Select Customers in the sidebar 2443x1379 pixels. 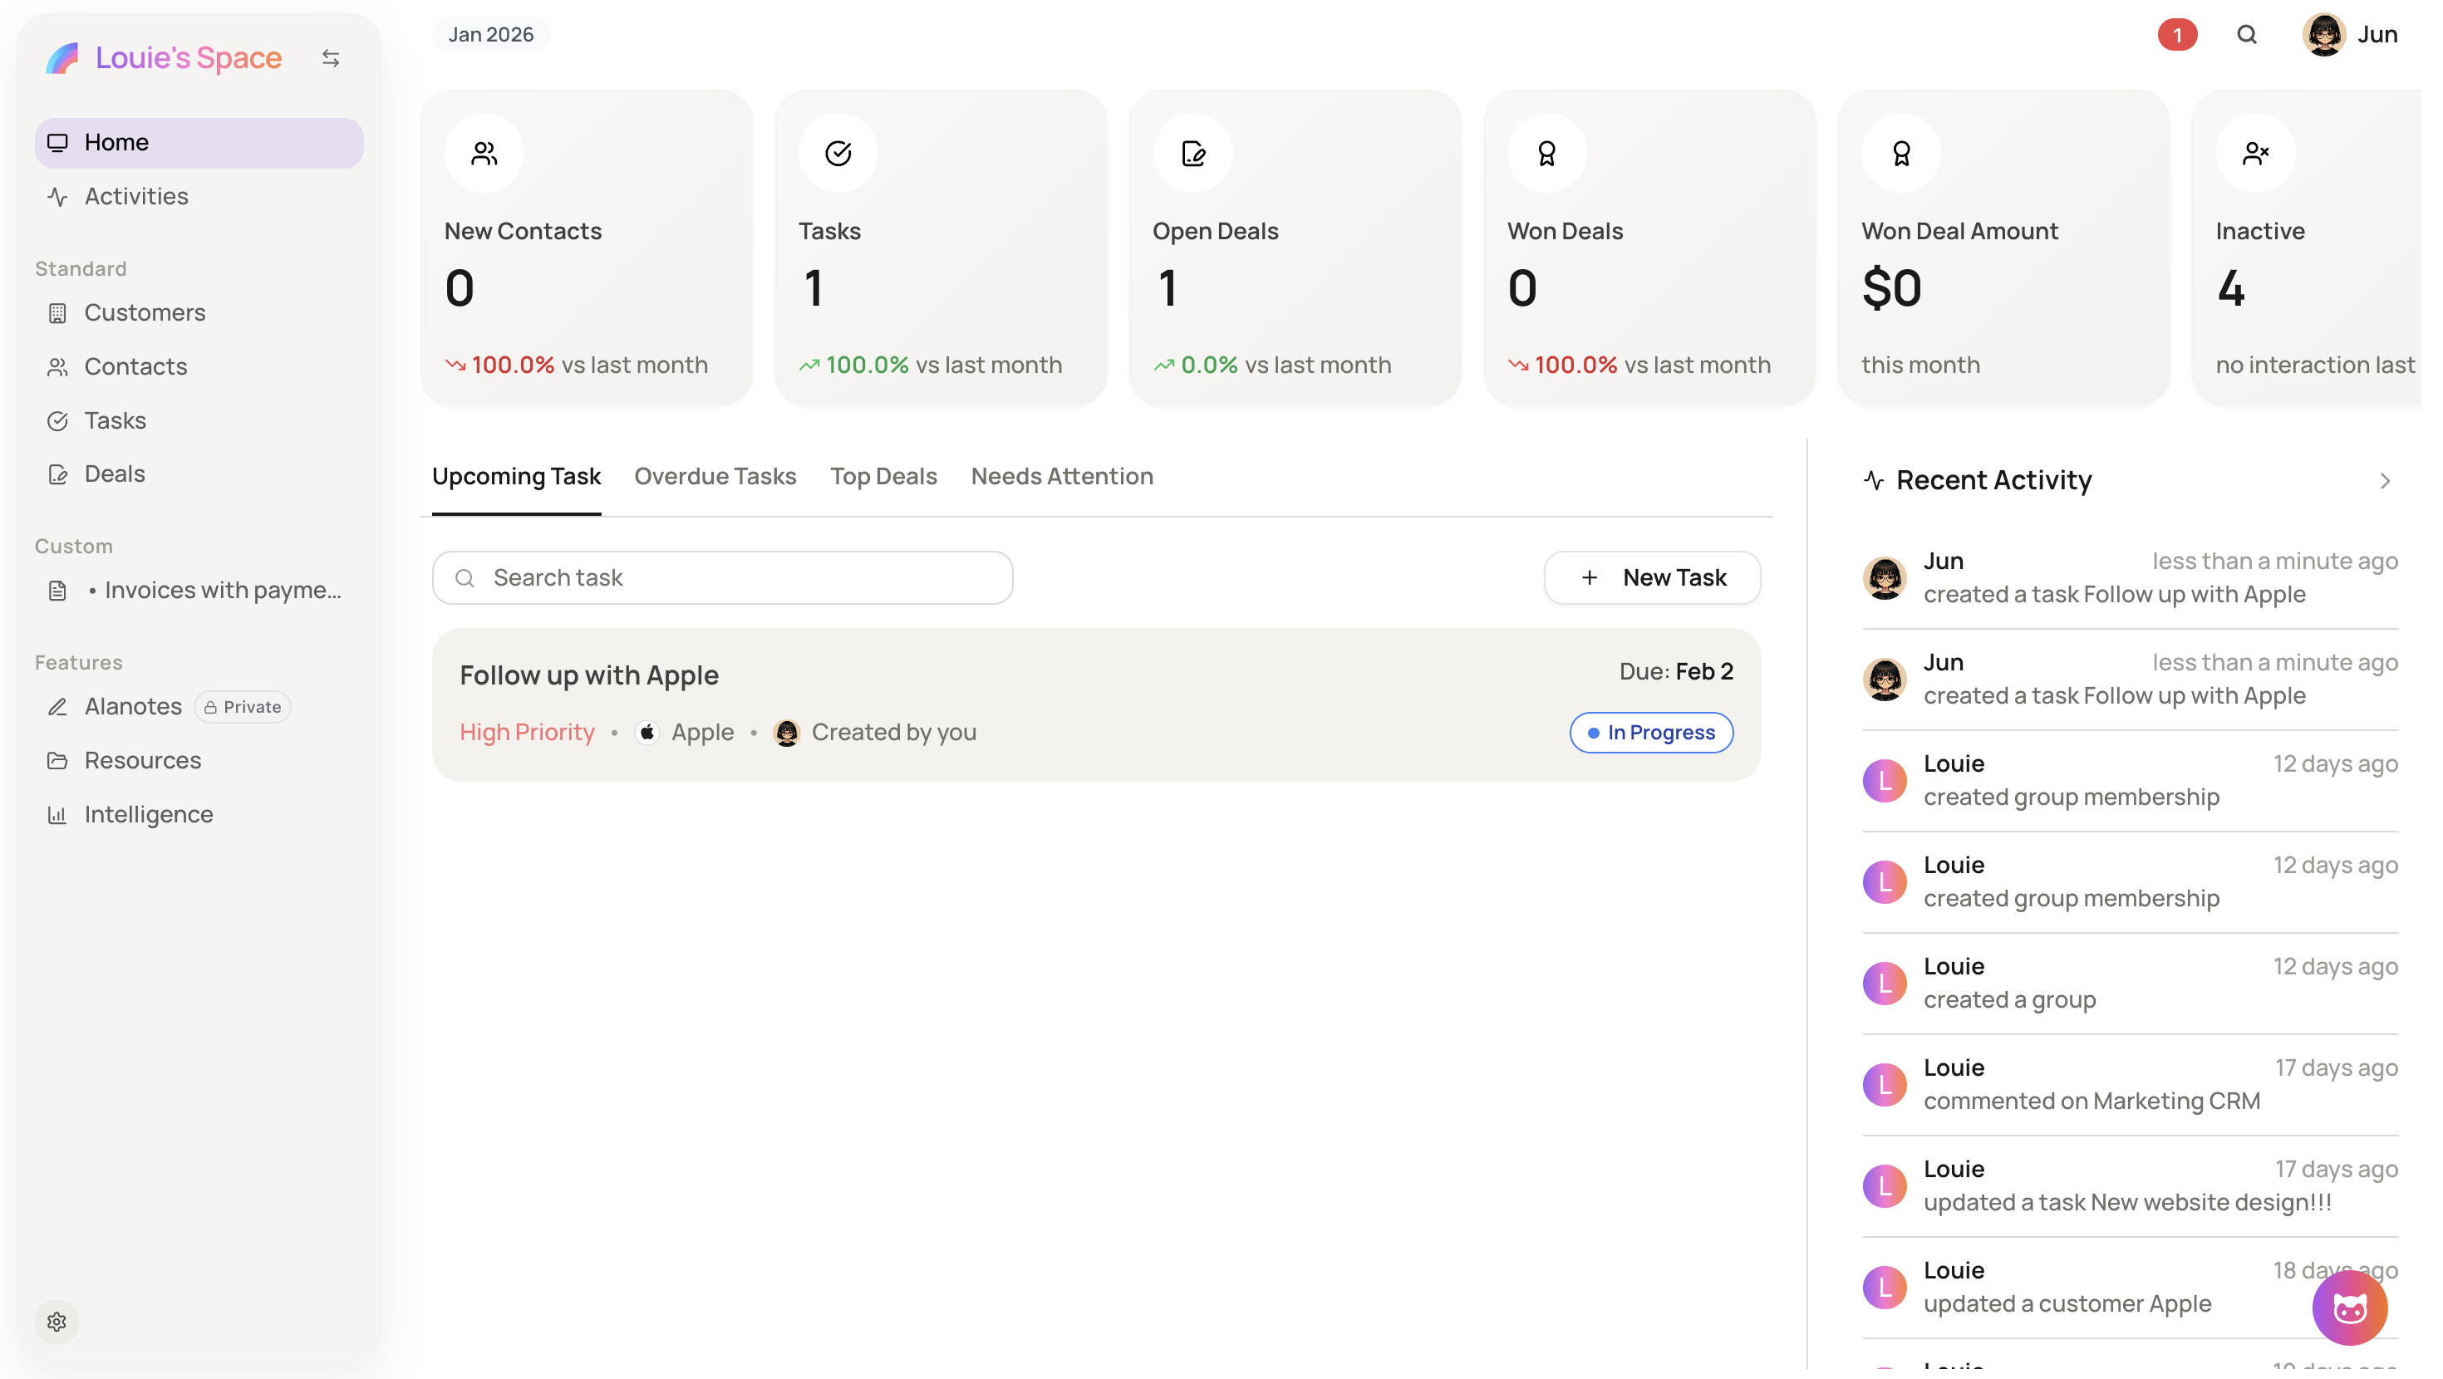pos(144,312)
